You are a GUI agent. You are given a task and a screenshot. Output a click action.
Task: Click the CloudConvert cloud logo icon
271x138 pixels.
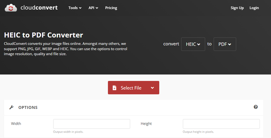[x=11, y=8]
